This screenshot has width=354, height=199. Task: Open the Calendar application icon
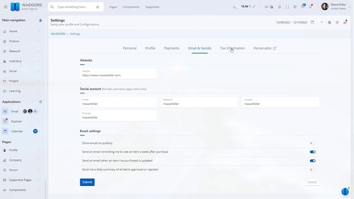point(5,131)
